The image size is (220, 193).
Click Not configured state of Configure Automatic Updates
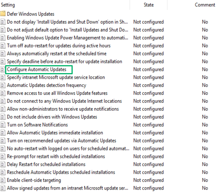click(148, 69)
